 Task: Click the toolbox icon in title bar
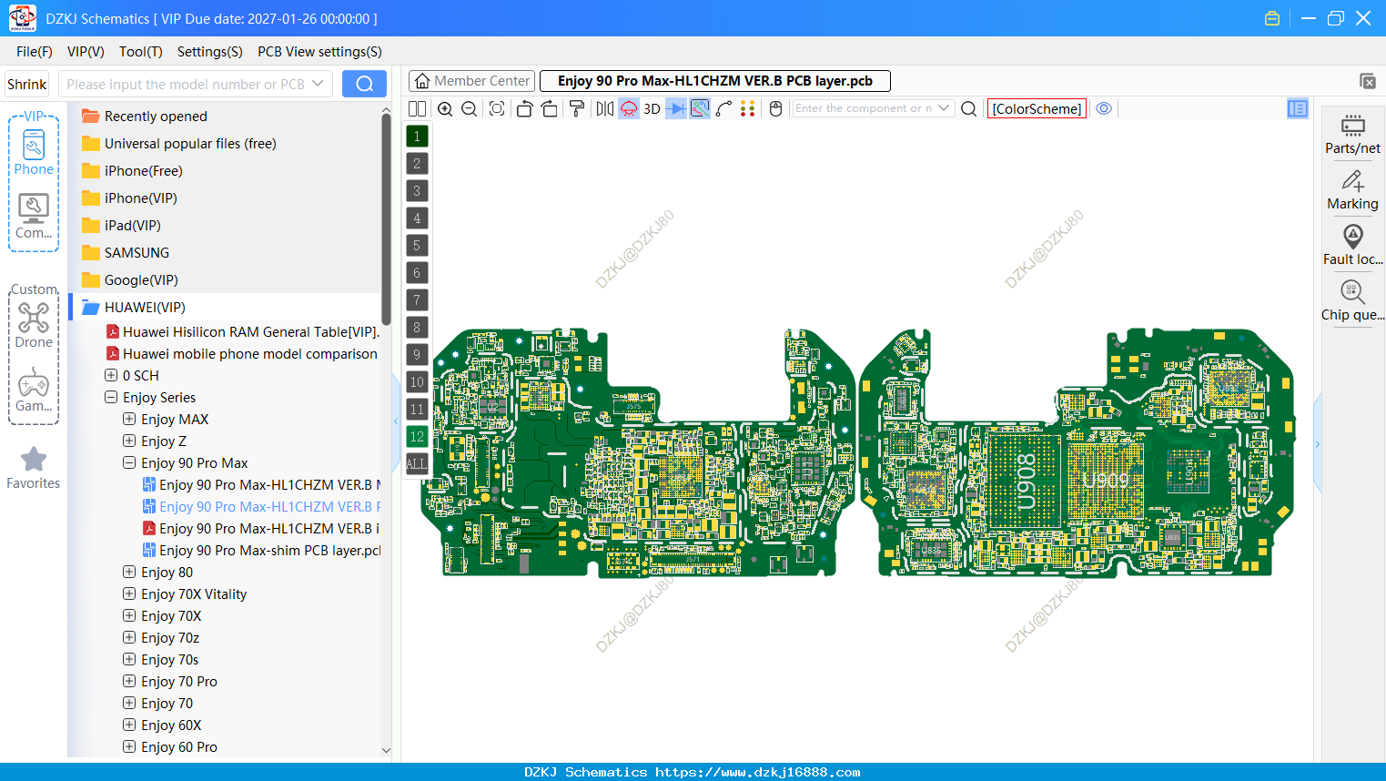(x=1272, y=18)
